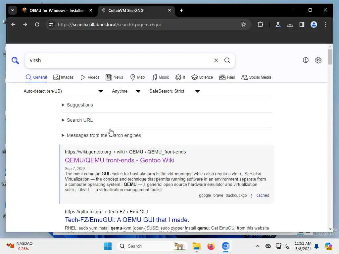
Task: Open Firefox from the taskbar
Action: click(211, 246)
